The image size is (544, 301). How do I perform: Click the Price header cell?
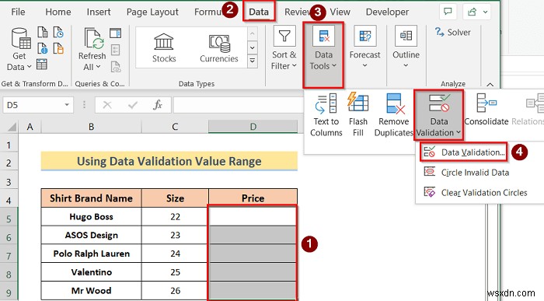pos(253,198)
